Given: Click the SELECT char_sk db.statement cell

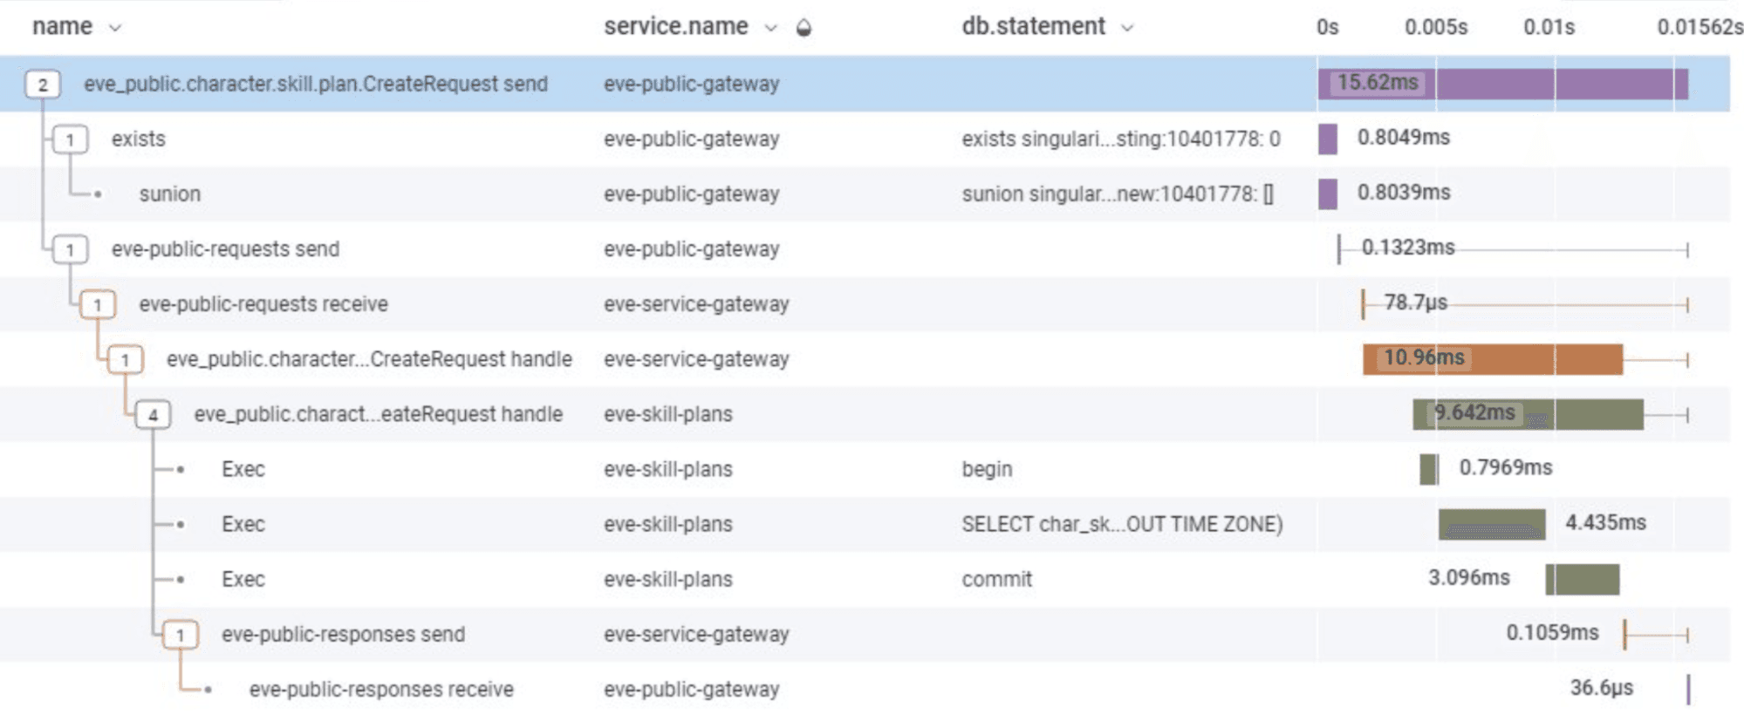Looking at the screenshot, I should click(1122, 525).
